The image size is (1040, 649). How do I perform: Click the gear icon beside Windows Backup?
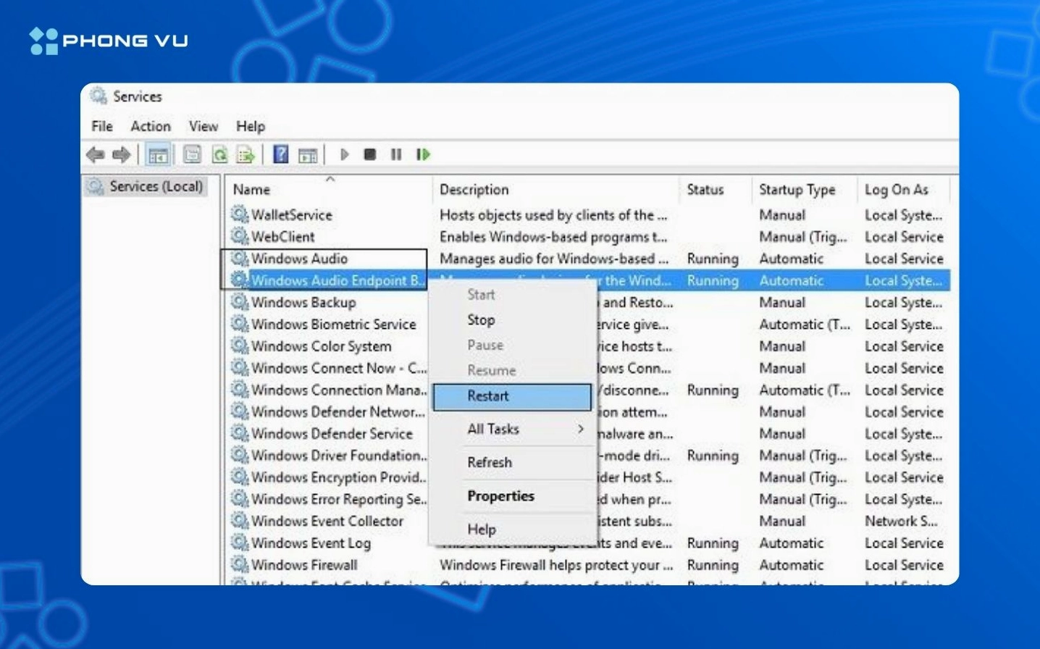(240, 302)
